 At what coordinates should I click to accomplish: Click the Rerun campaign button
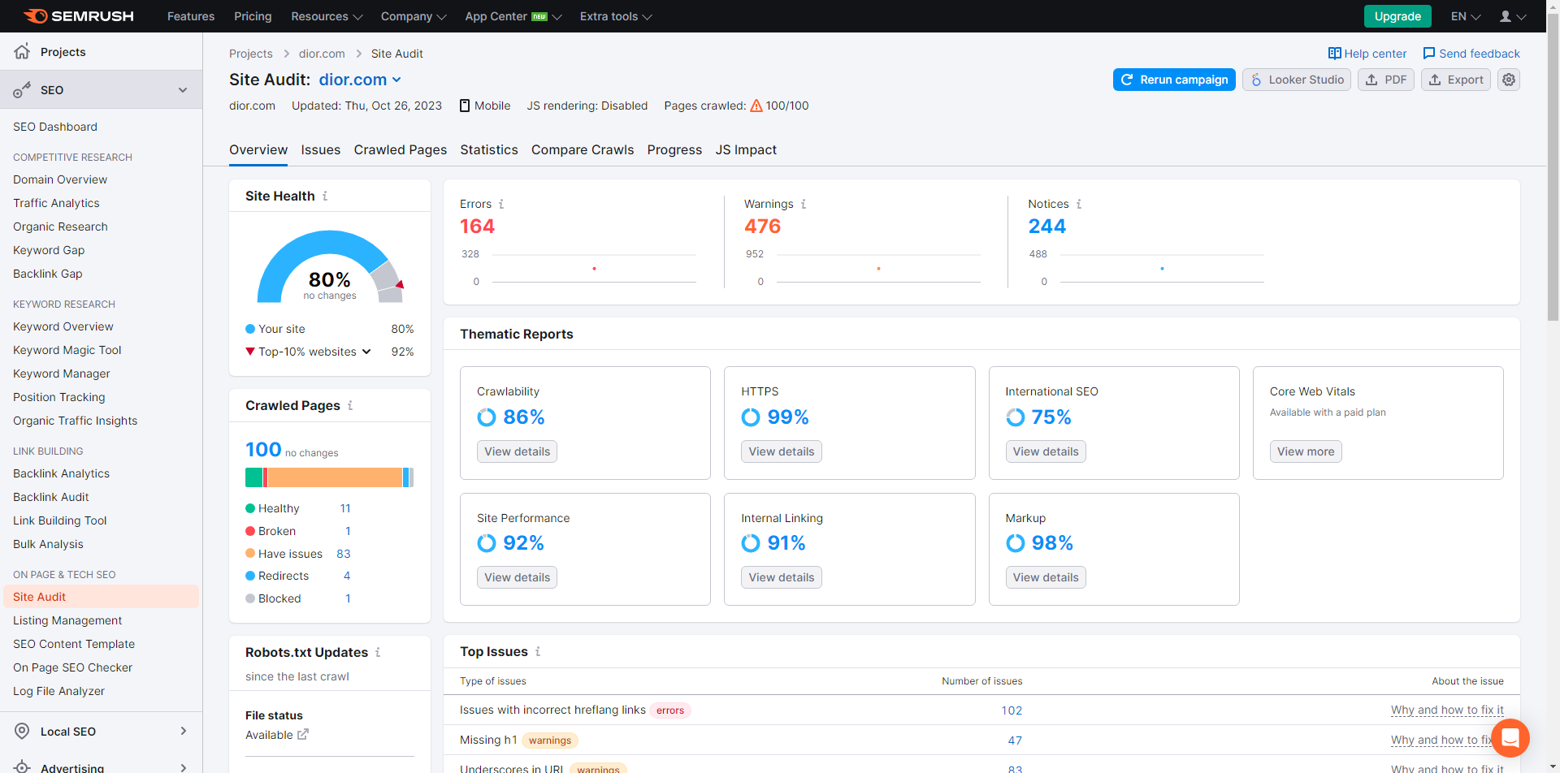pos(1174,80)
